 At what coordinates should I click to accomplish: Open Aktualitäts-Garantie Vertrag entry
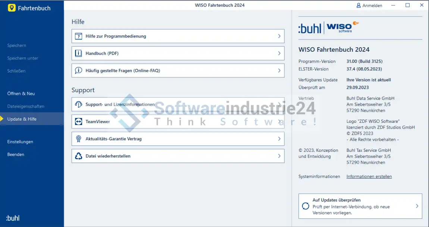click(113, 139)
